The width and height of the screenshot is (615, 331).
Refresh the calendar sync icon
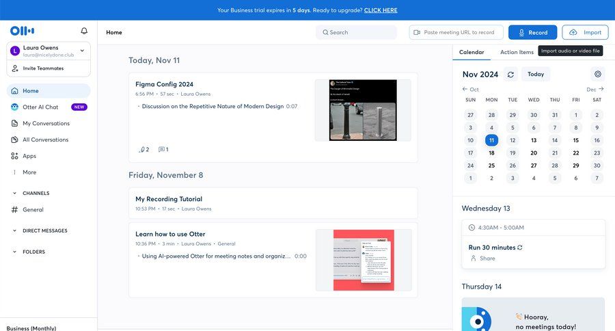click(510, 75)
